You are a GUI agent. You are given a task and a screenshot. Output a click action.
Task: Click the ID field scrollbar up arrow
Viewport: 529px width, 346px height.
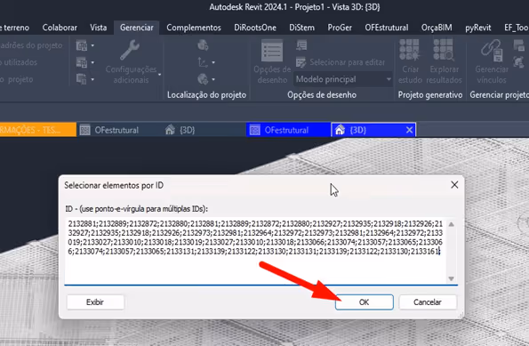point(452,224)
